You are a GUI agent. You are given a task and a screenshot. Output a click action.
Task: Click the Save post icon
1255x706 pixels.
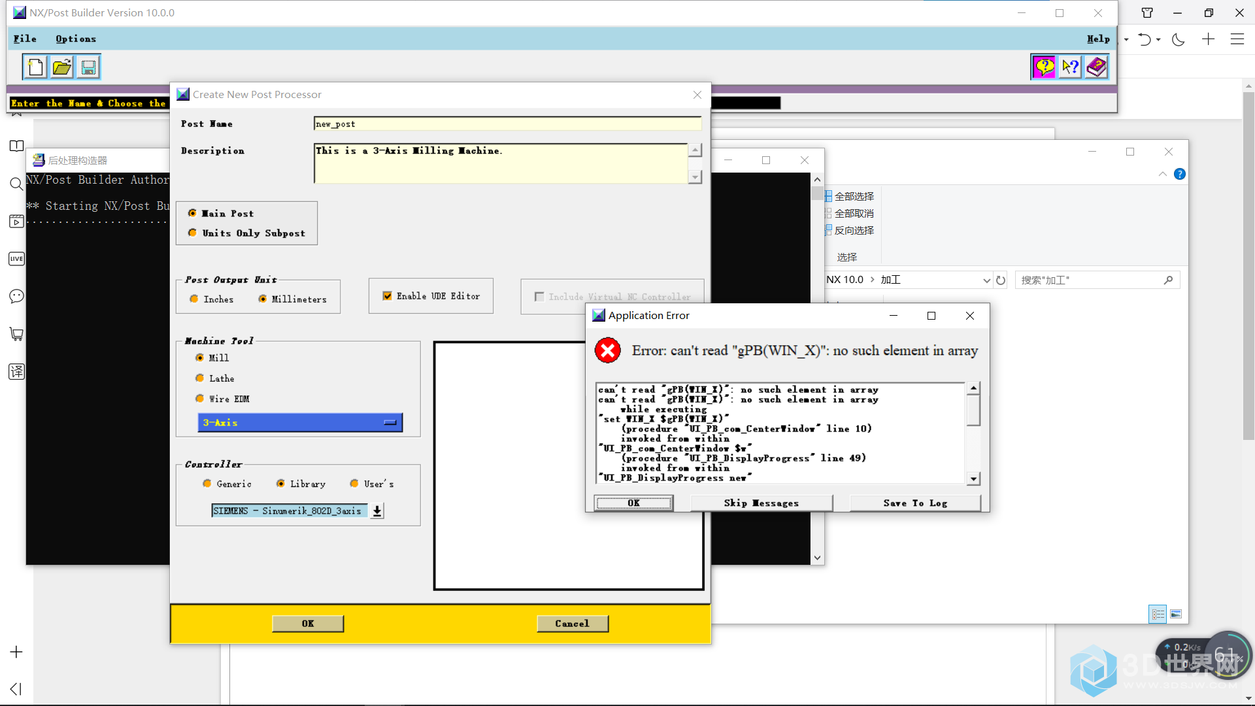[x=88, y=67]
